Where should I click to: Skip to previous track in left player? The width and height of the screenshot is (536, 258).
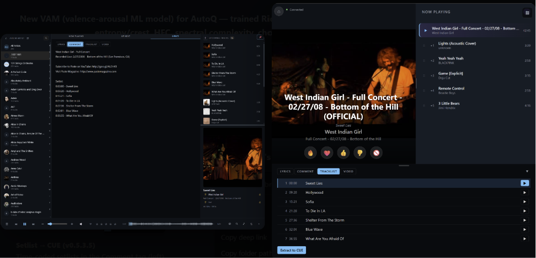click(x=16, y=224)
